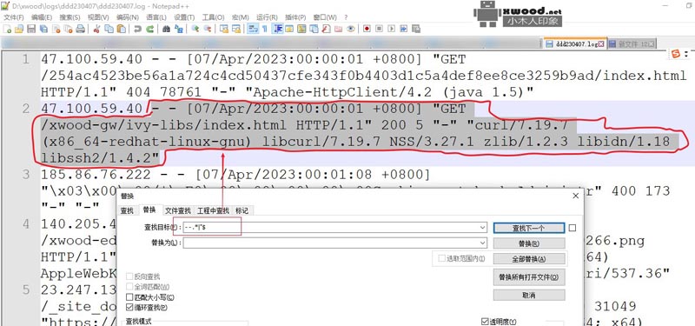Click the New file toolbar icon
The width and height of the screenshot is (695, 326).
[x=7, y=29]
